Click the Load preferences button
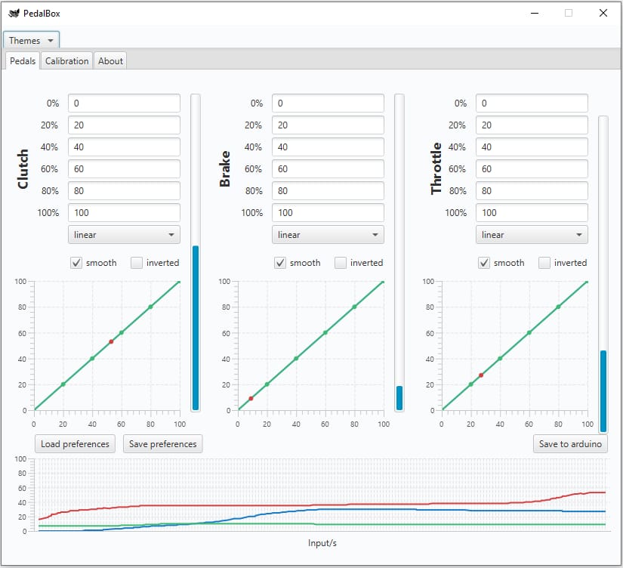Image resolution: width=623 pixels, height=568 pixels. pos(75,443)
